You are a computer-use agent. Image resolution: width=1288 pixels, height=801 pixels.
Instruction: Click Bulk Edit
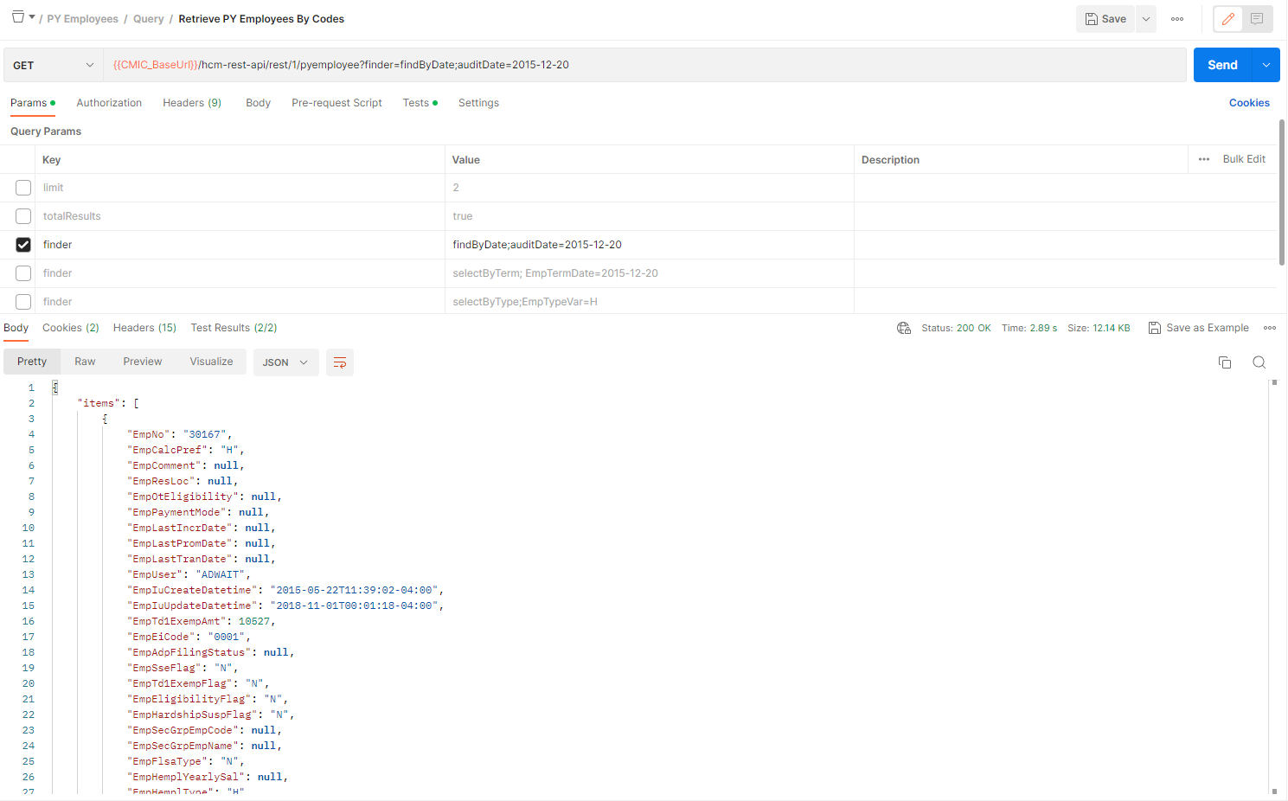tap(1244, 159)
